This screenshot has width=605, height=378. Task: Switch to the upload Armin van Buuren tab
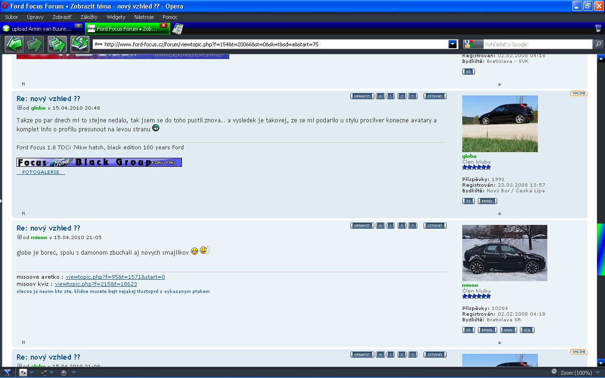40,29
